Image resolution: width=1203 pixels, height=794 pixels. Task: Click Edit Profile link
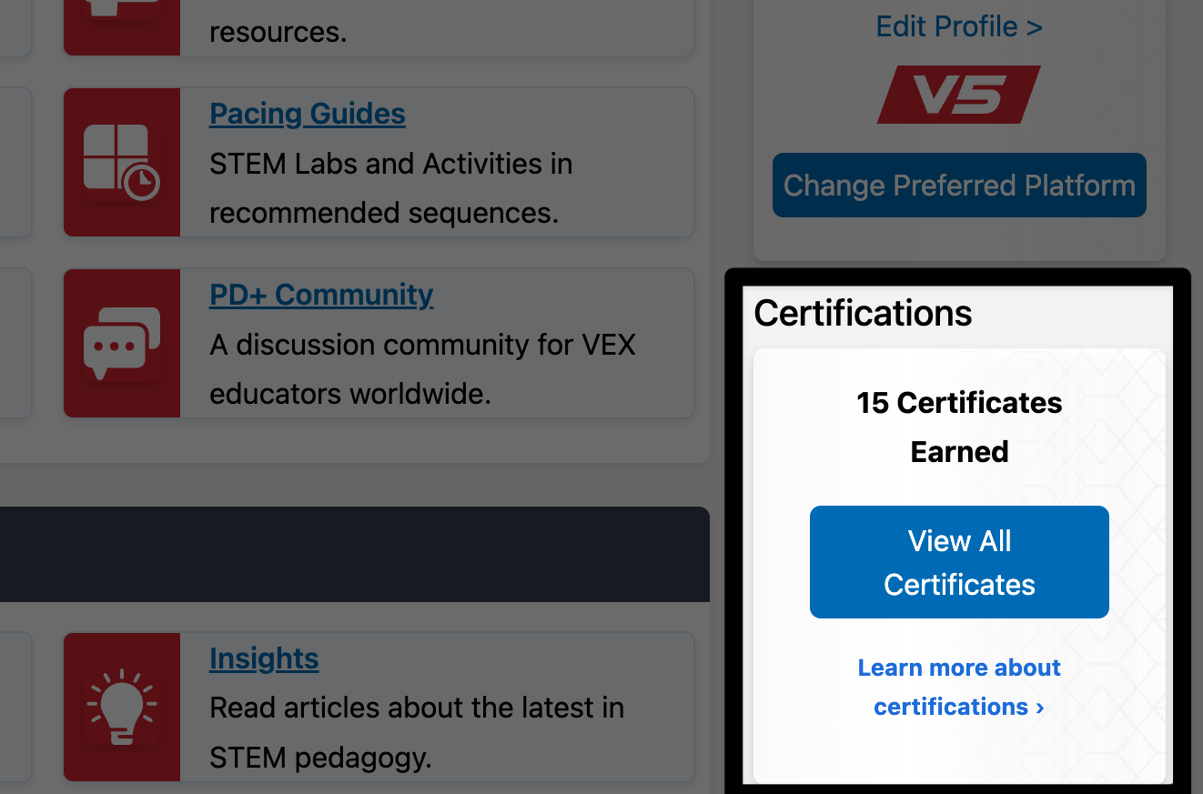point(959,26)
